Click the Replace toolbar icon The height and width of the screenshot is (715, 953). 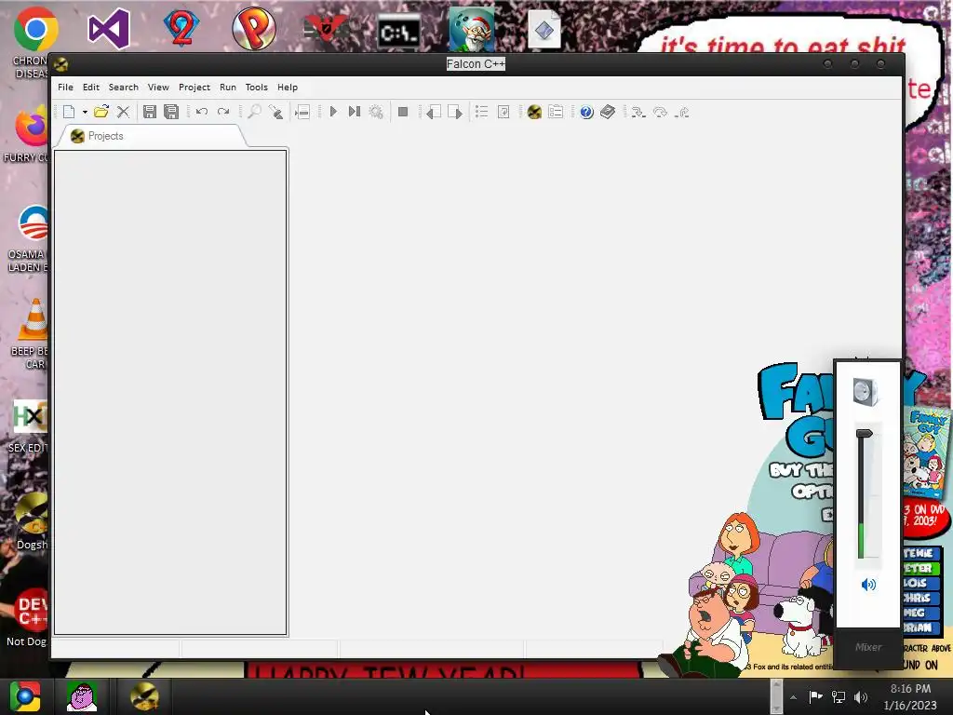tap(275, 112)
